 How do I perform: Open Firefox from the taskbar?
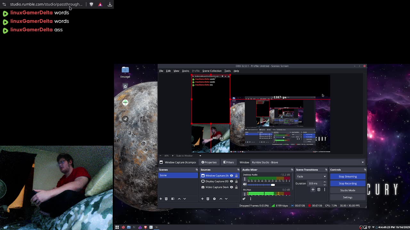pyautogui.click(x=123, y=227)
